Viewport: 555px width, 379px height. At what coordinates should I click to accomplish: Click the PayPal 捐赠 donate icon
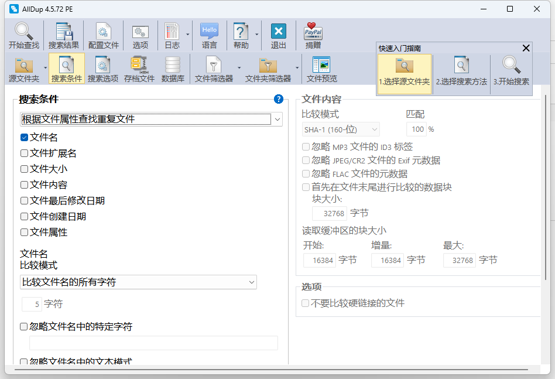click(313, 36)
